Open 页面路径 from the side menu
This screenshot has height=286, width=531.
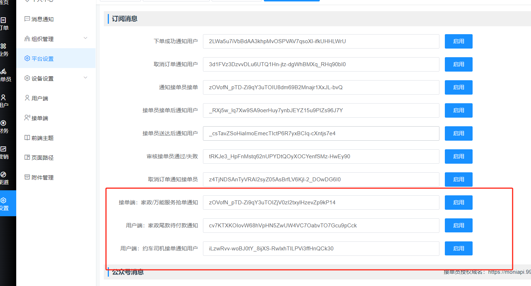pos(56,158)
